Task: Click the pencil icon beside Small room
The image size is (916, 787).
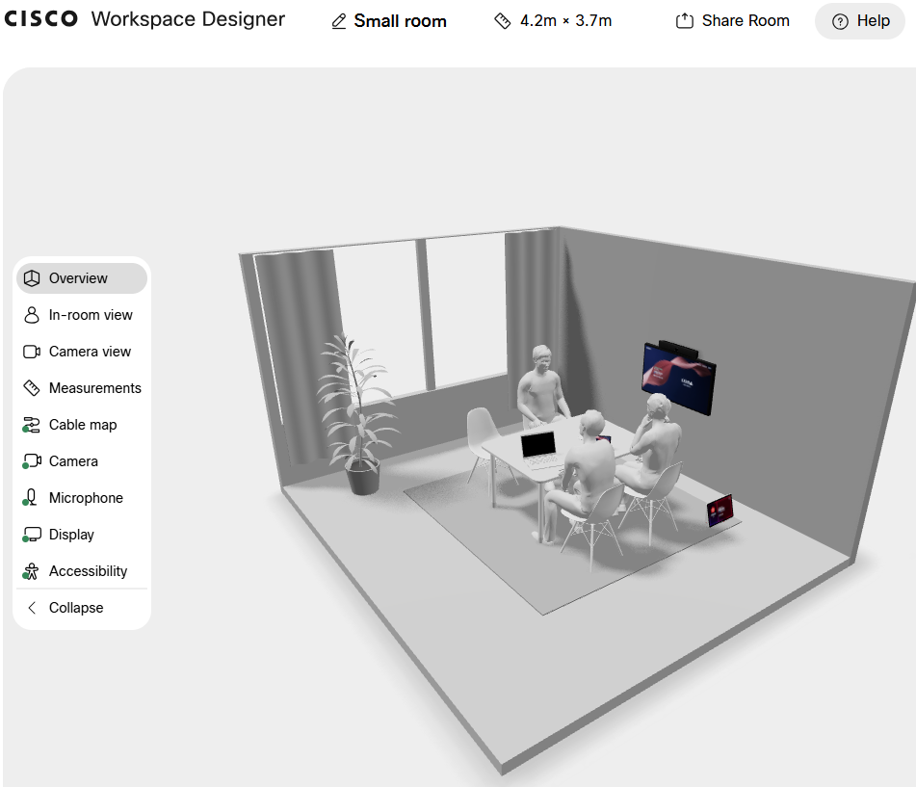Action: (x=338, y=21)
